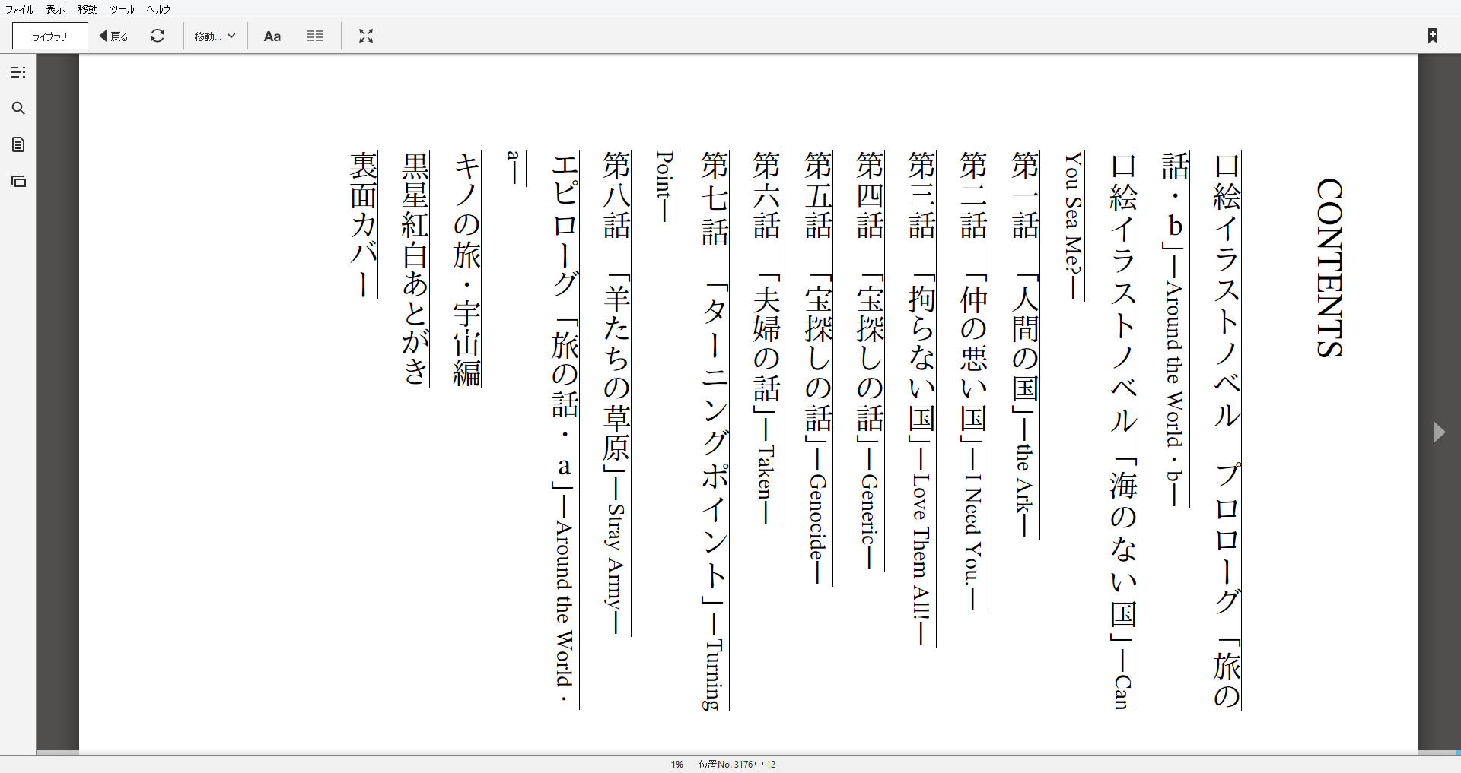The image size is (1461, 773).
Task: Open the Aa font settings
Action: tap(272, 36)
